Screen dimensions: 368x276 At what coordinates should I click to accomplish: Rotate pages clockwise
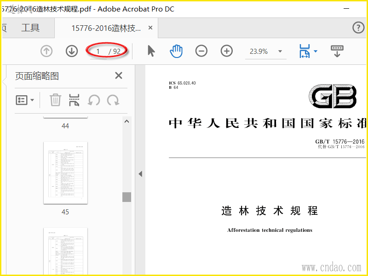[x=113, y=100]
